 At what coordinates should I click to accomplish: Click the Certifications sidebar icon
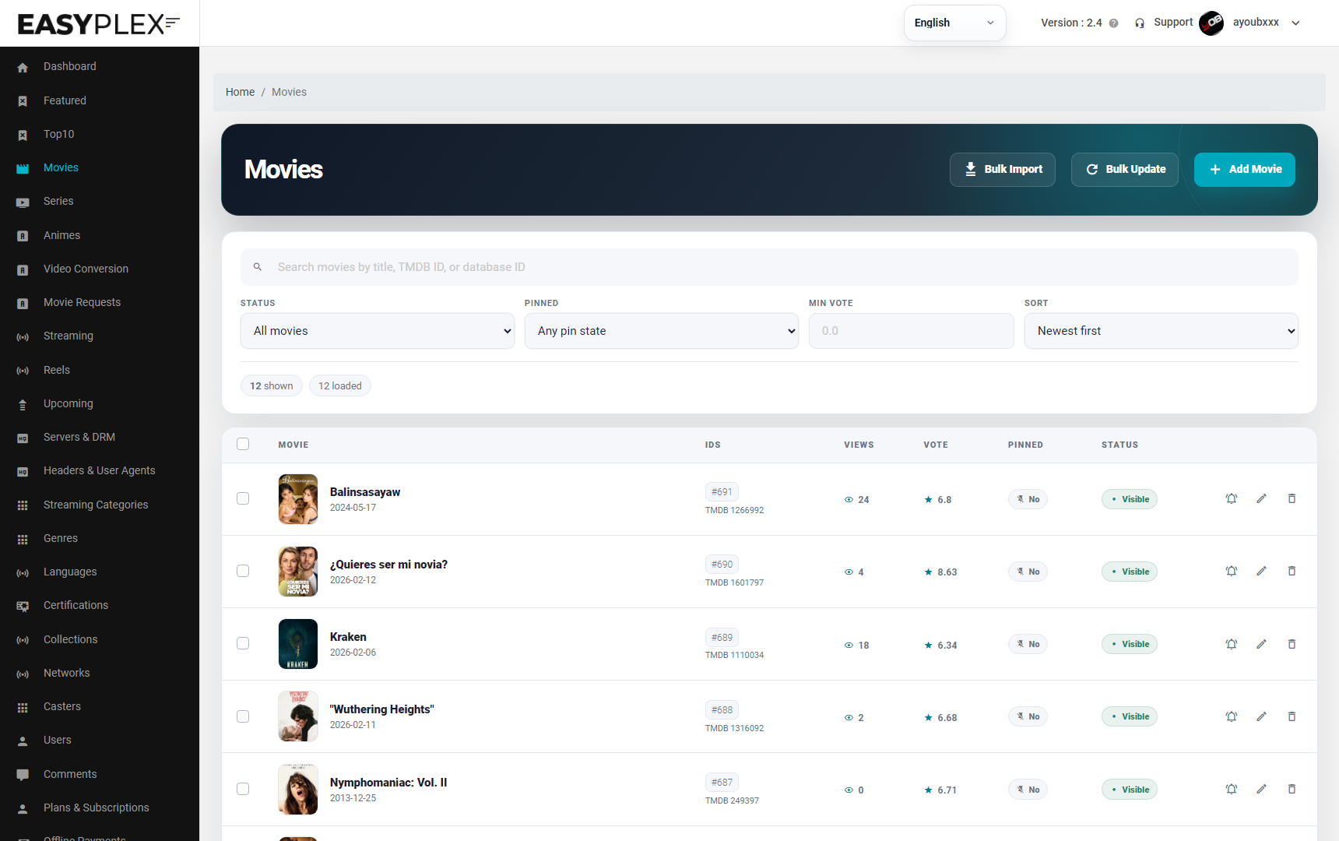click(23, 606)
